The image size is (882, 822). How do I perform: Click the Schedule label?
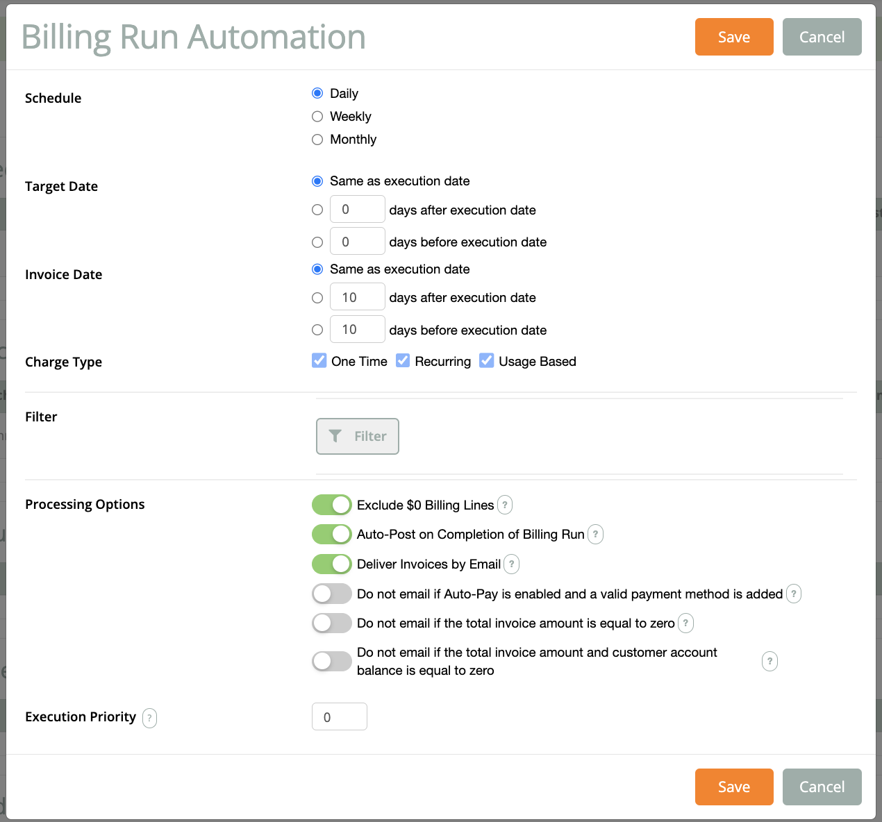[53, 98]
